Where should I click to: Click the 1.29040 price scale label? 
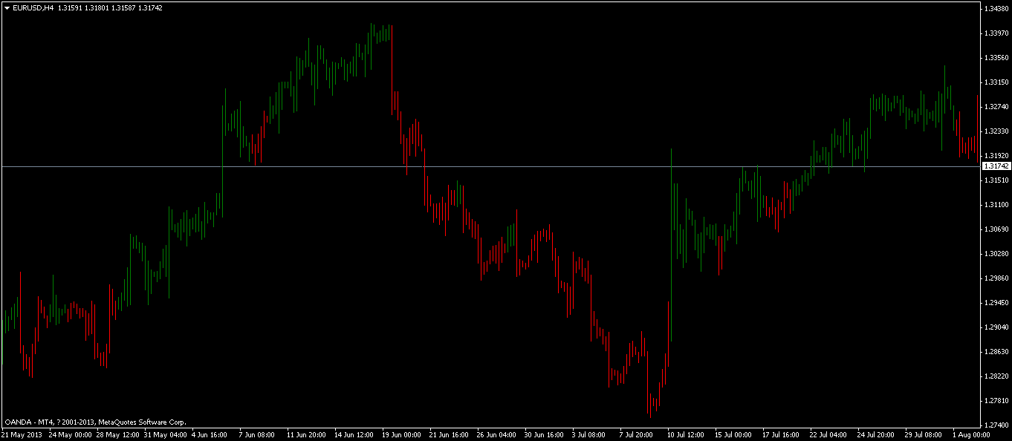coord(996,327)
